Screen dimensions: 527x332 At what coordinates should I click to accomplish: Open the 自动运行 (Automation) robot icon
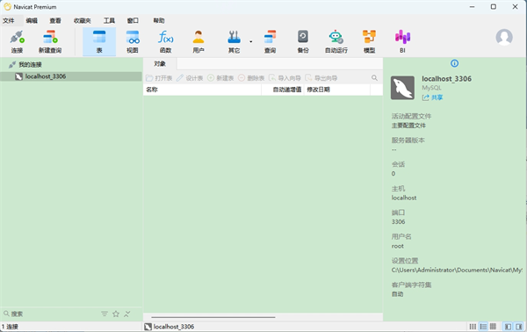coord(336,41)
